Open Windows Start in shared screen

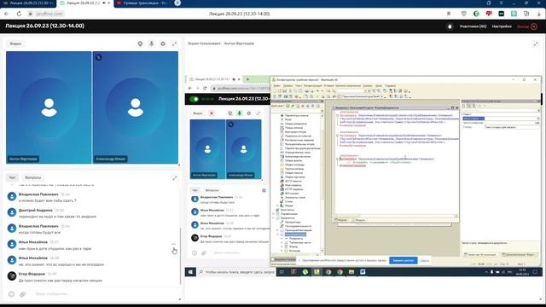click(190, 272)
